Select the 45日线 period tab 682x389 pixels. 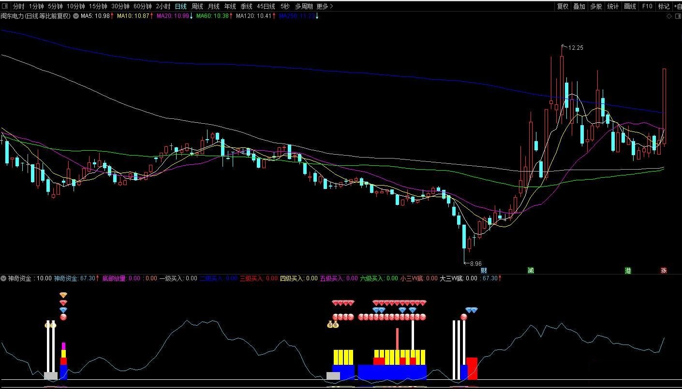266,6
